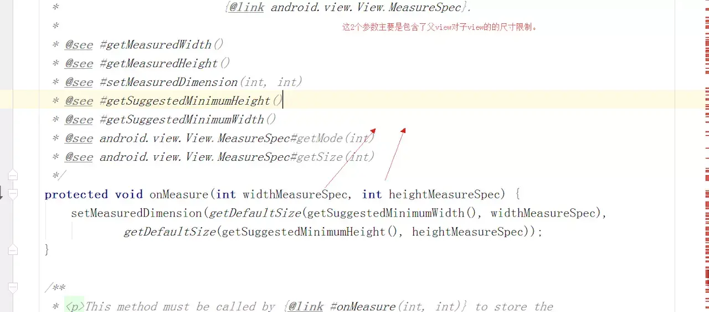This screenshot has width=709, height=312.
Task: Collapse the fold marker beside the "/**" comment start
Action: coord(13,288)
